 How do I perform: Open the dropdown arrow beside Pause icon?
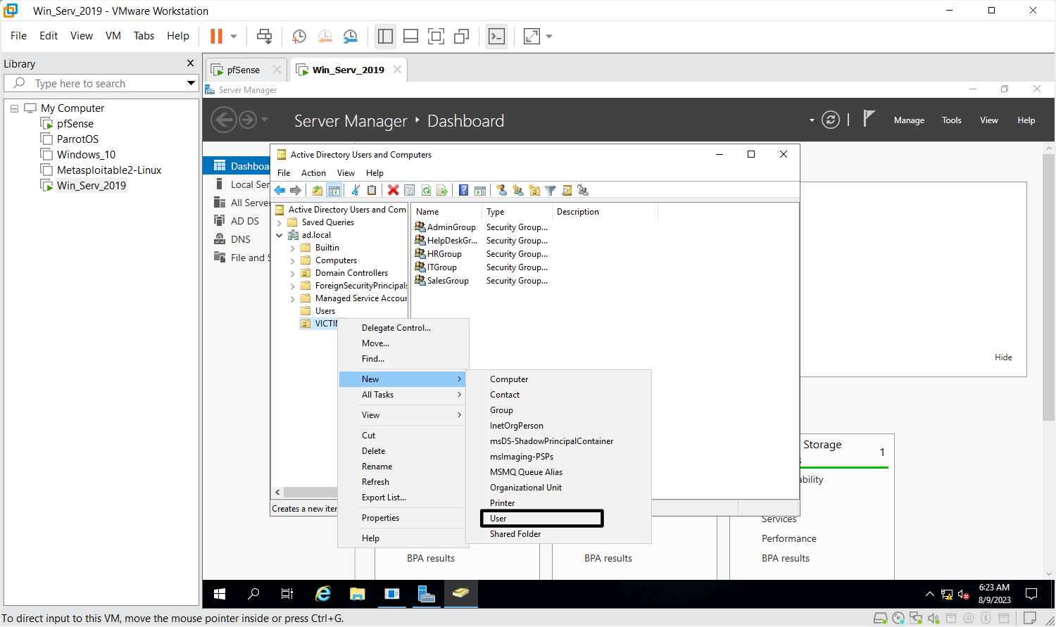[234, 37]
